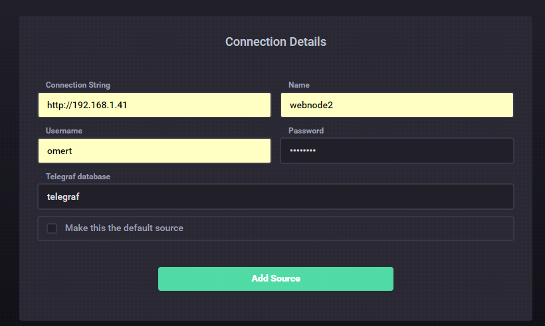Click the Connection String input field
This screenshot has height=326, width=545.
(154, 105)
